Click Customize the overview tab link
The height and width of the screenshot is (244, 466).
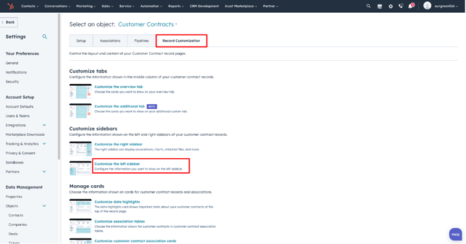(119, 87)
